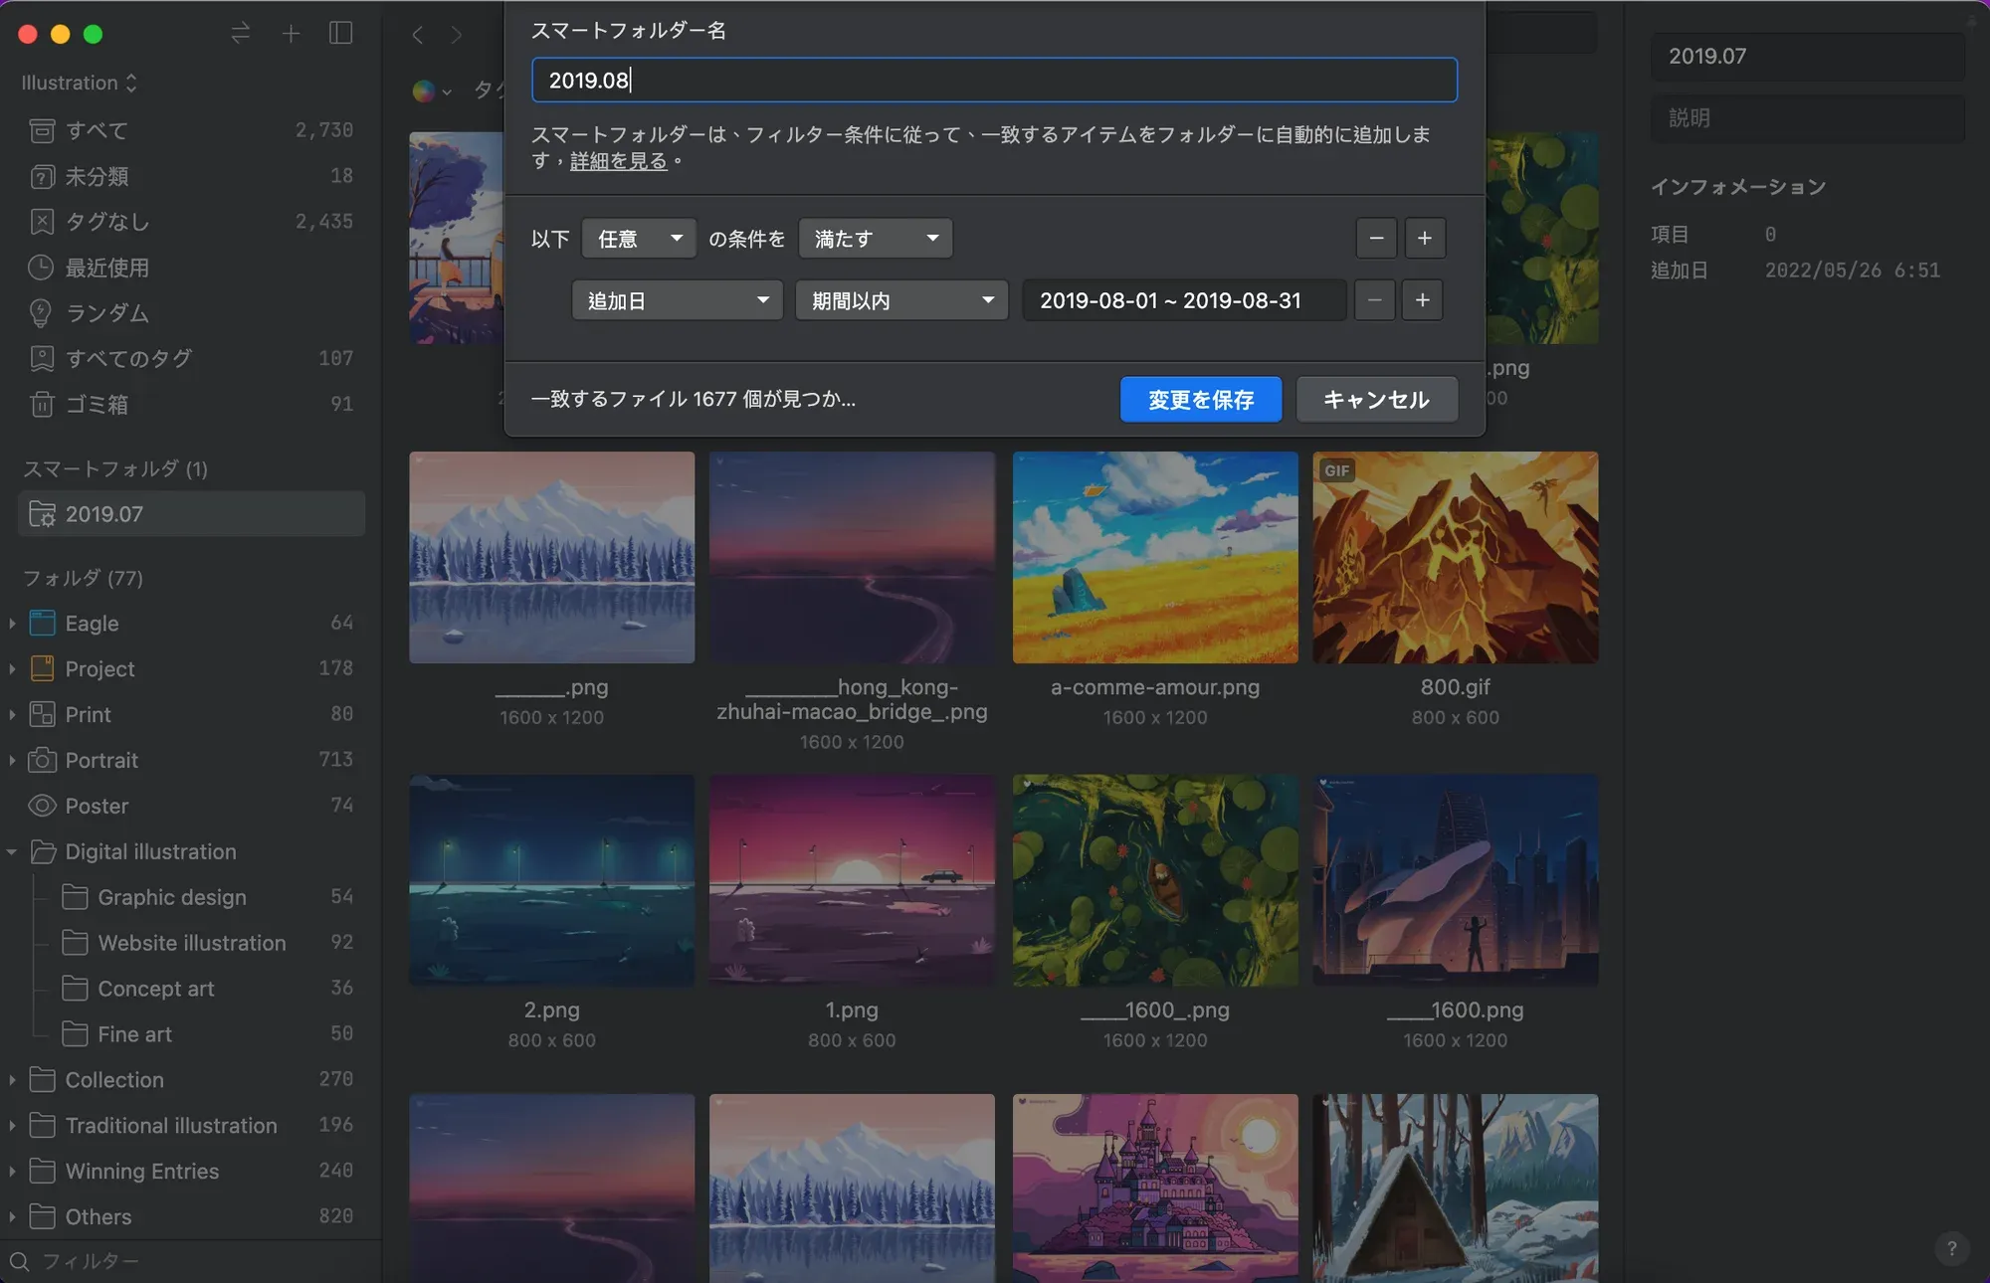Click the help question mark icon
The image size is (1990, 1283).
click(1951, 1249)
